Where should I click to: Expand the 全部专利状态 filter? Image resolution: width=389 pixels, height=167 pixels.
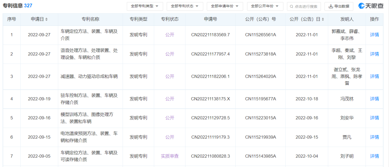185,6
